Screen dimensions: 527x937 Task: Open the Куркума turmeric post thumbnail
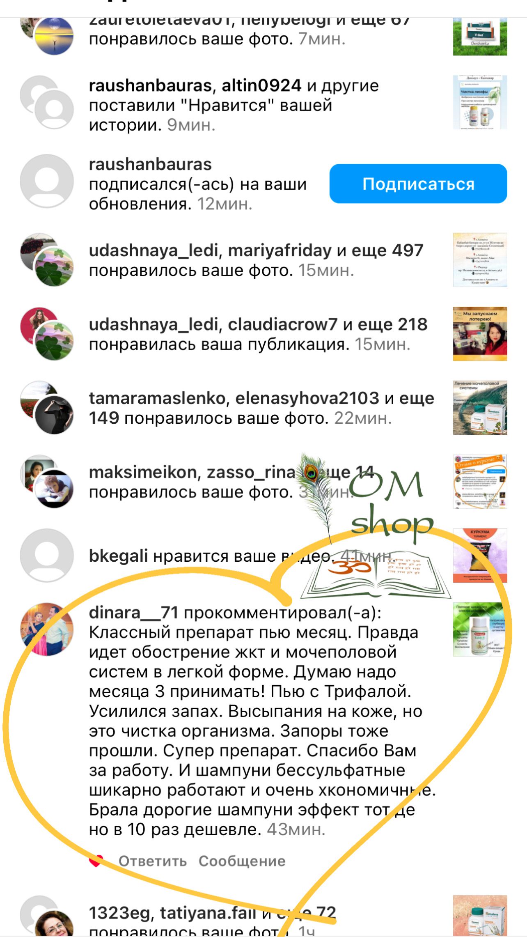coord(480,555)
